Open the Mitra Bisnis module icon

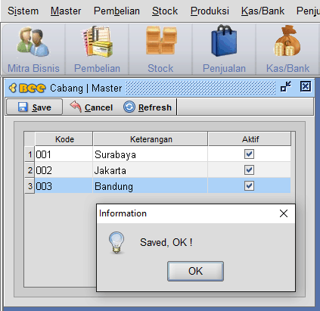click(33, 42)
